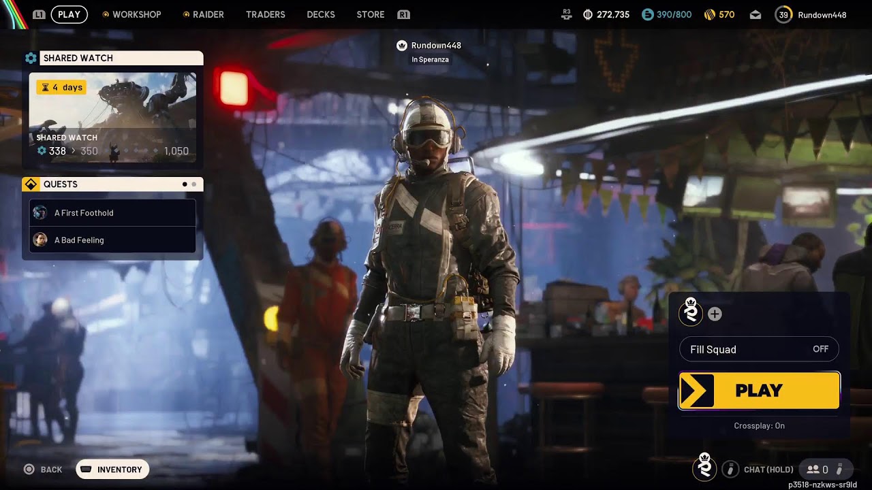
Task: Click the touchpad icon on the INVENTORY button
Action: (x=86, y=470)
